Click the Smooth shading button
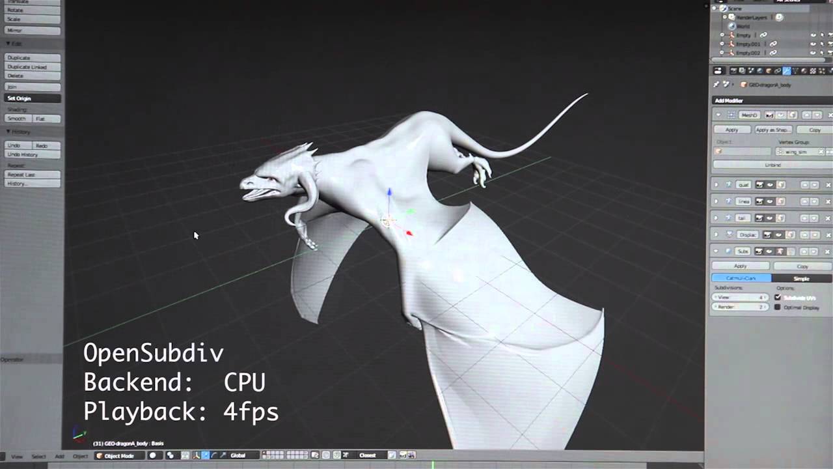833x469 pixels. 18,119
